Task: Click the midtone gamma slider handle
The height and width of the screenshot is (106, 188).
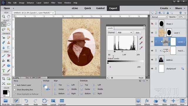Action: tap(122, 51)
